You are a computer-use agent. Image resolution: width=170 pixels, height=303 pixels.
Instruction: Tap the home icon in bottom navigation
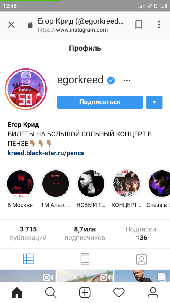tap(17, 292)
